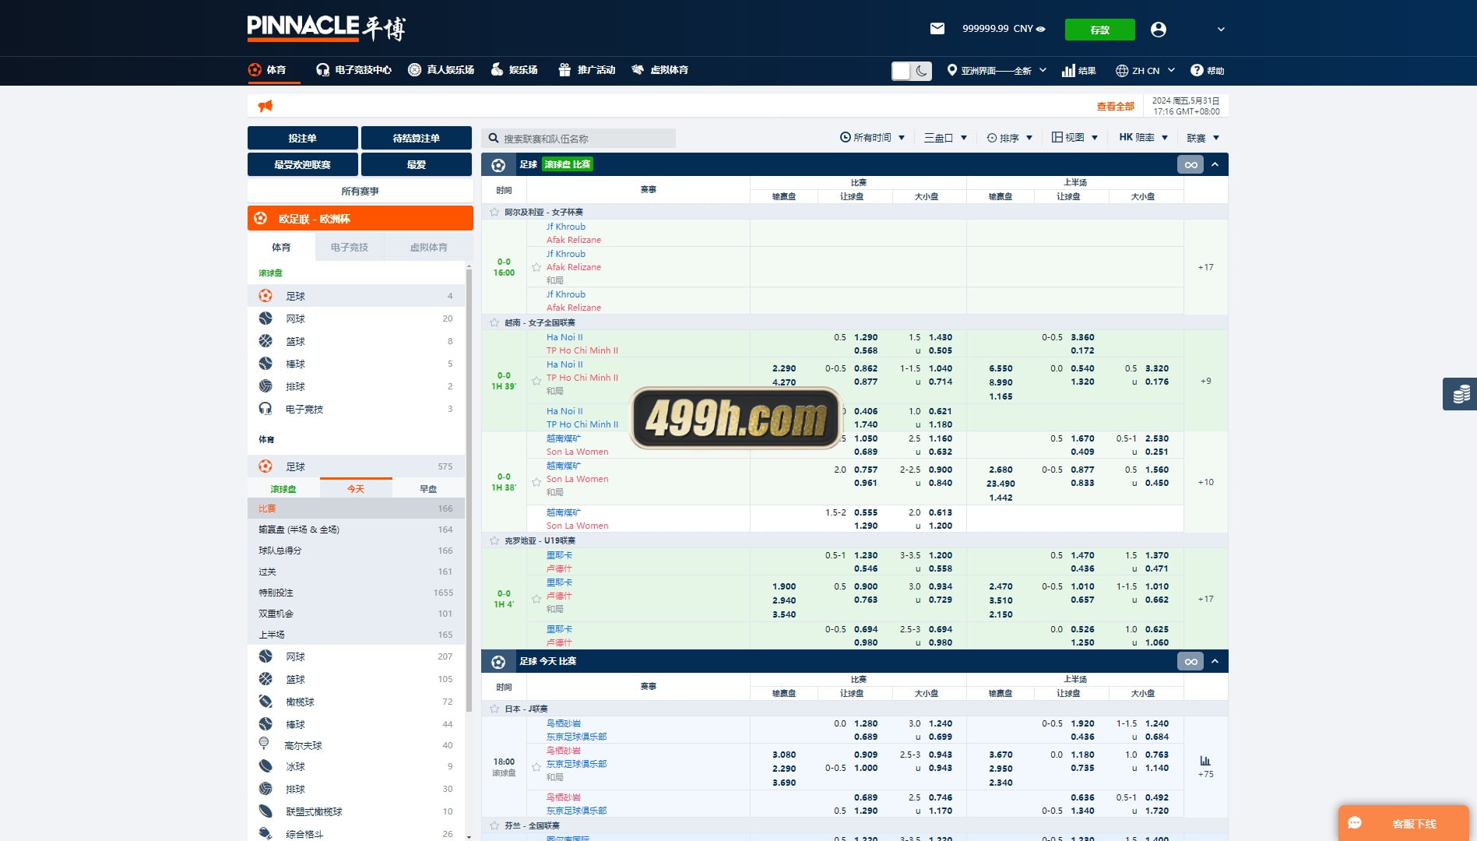
Task: Switch to the 电子竞技 sidebar tab
Action: point(350,247)
